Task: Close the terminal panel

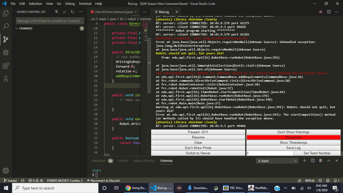Action: [337, 161]
